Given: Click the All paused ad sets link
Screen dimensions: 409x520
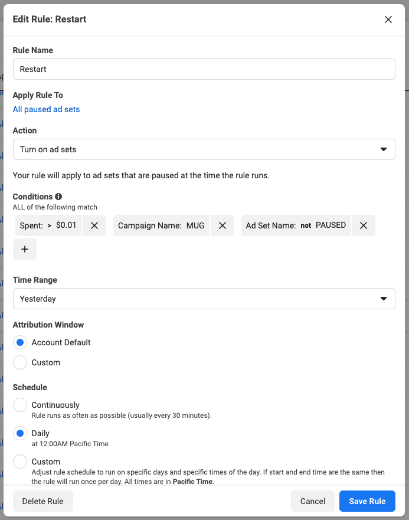Looking at the screenshot, I should pos(46,109).
